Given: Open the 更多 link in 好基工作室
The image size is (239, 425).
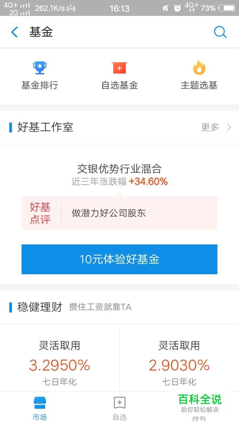Looking at the screenshot, I should 210,127.
